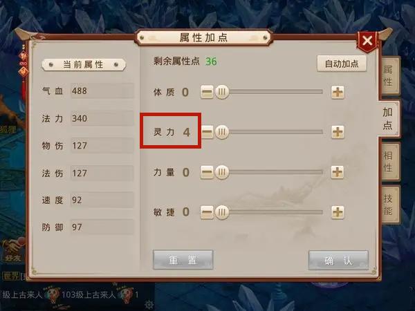Open the 技能 side tab
415x311 pixels.
(x=388, y=205)
